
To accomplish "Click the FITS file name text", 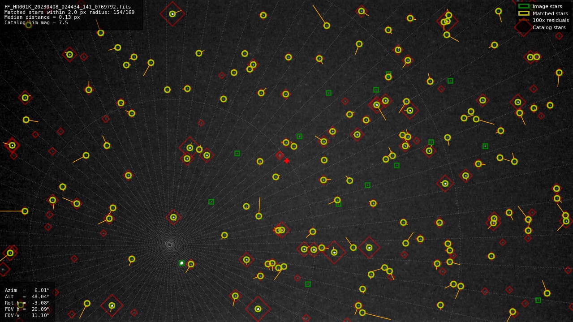I will (x=68, y=7).
